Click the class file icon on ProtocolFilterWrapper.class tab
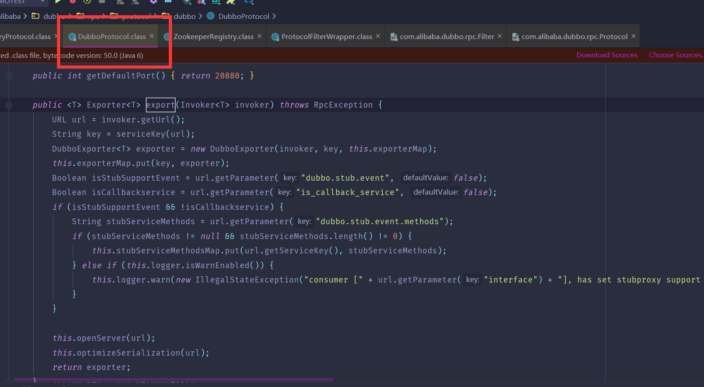Viewport: 704px width, 387px height. pyautogui.click(x=275, y=37)
